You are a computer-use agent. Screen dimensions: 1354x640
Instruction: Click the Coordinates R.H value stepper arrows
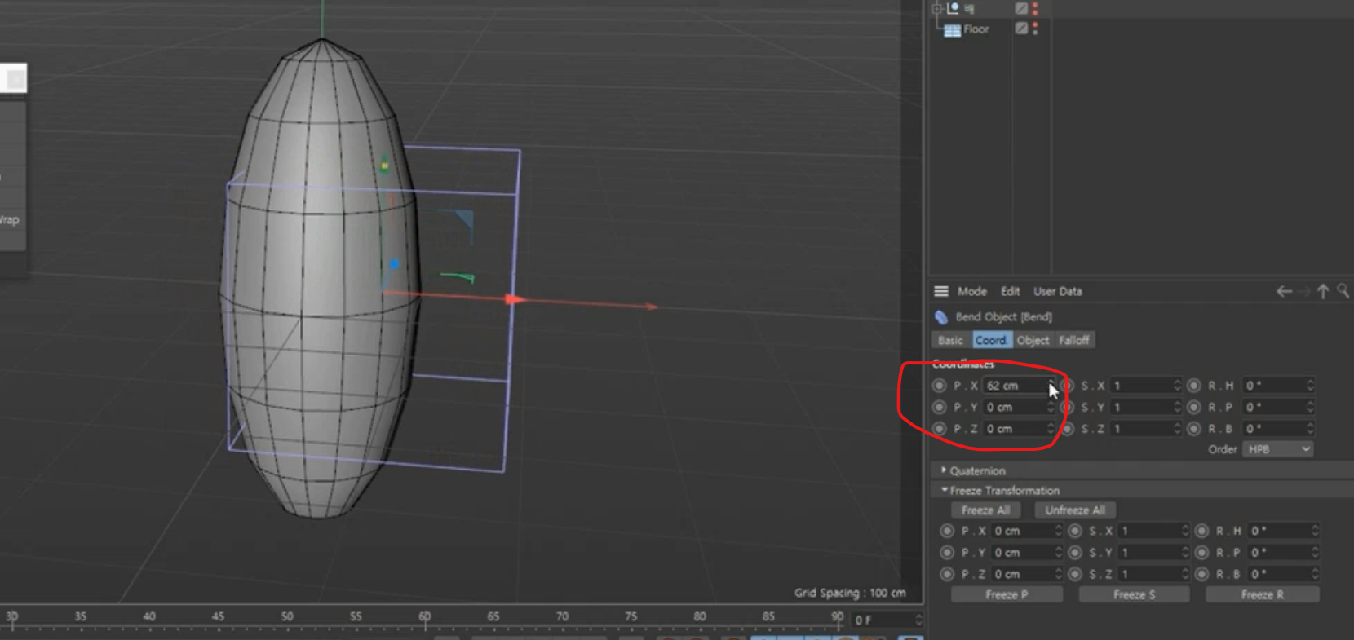tap(1310, 386)
